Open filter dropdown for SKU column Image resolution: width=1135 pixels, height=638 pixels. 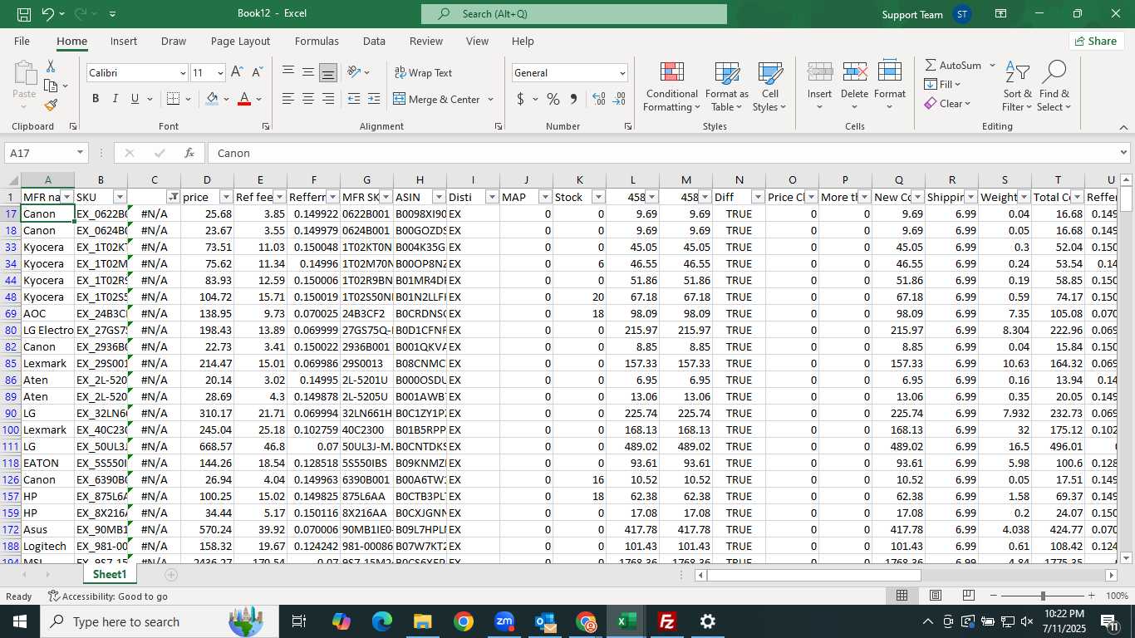click(120, 197)
